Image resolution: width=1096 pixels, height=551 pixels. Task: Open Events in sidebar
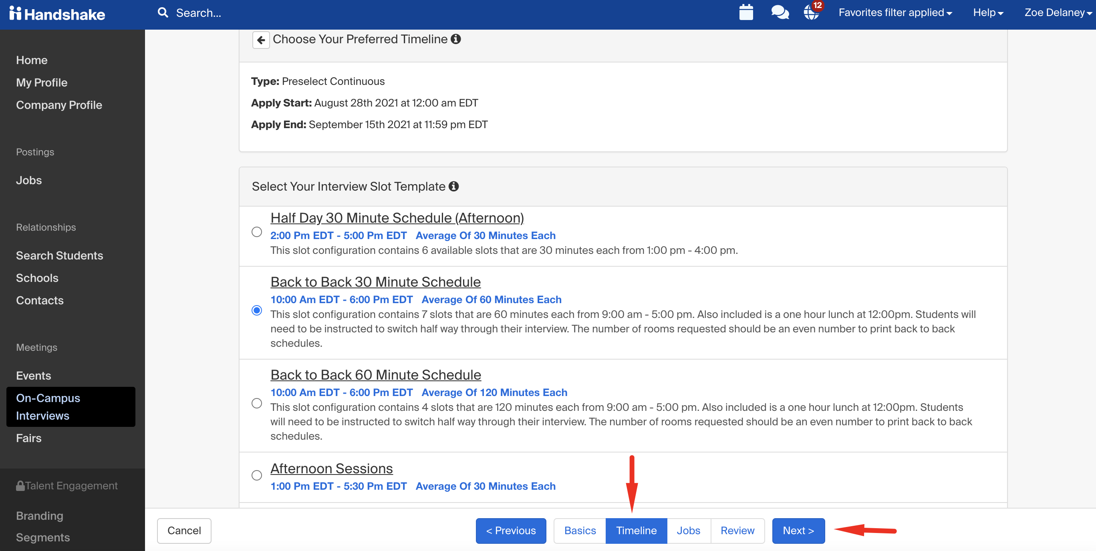[x=33, y=376]
